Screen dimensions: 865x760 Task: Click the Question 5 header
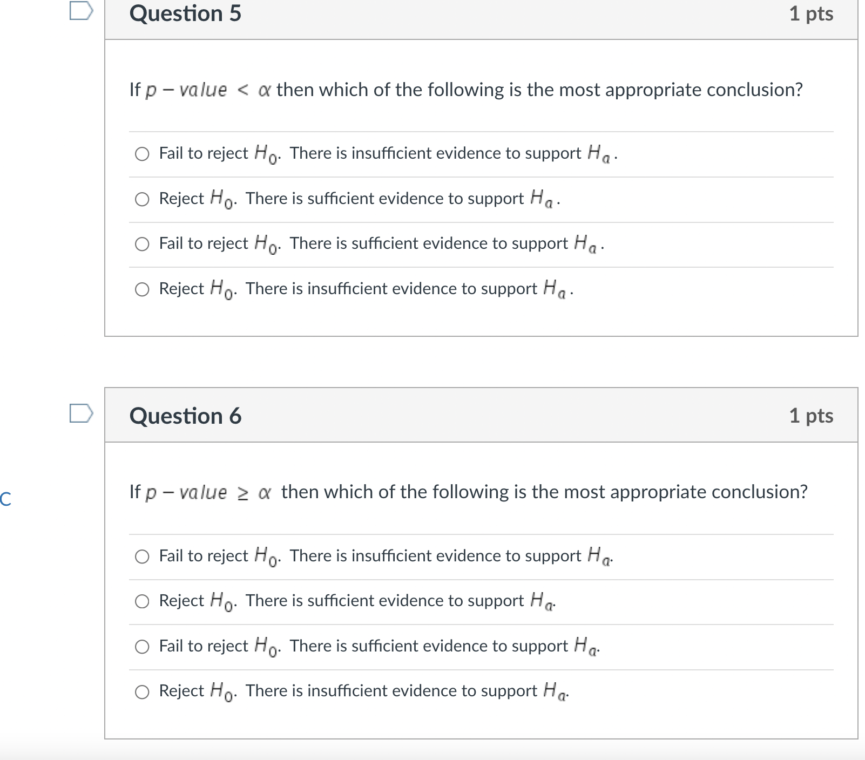185,13
